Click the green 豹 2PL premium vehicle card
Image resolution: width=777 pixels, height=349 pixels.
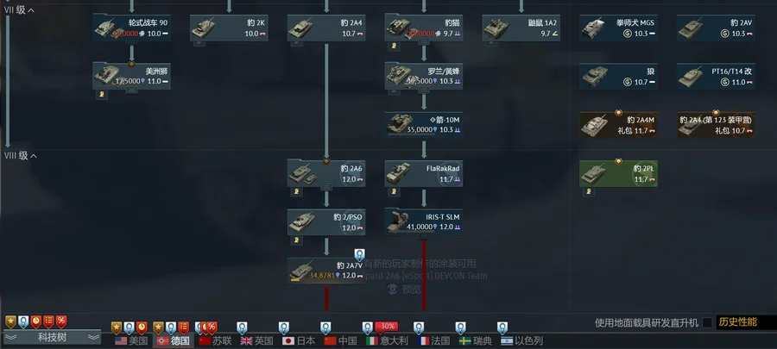click(x=618, y=173)
